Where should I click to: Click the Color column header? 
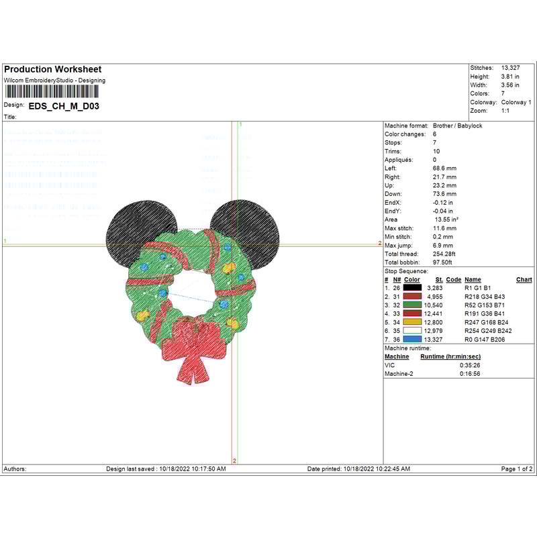point(411,279)
